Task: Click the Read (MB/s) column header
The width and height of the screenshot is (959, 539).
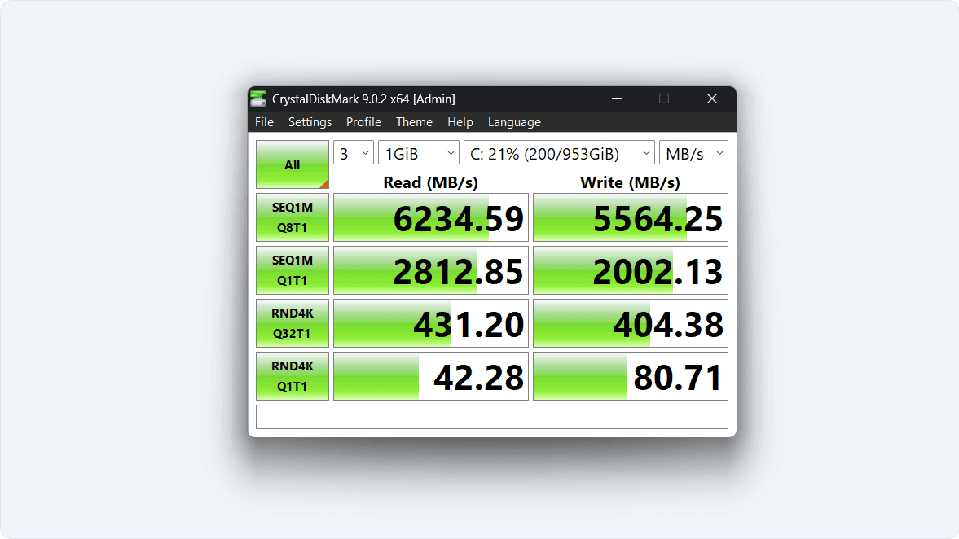Action: tap(430, 182)
